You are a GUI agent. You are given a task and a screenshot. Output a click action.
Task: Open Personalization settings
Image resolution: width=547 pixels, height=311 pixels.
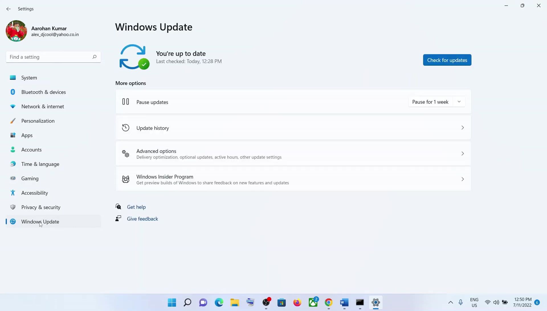coord(53,121)
